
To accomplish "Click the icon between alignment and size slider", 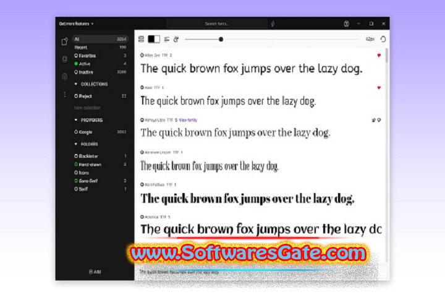I will 176,39.
